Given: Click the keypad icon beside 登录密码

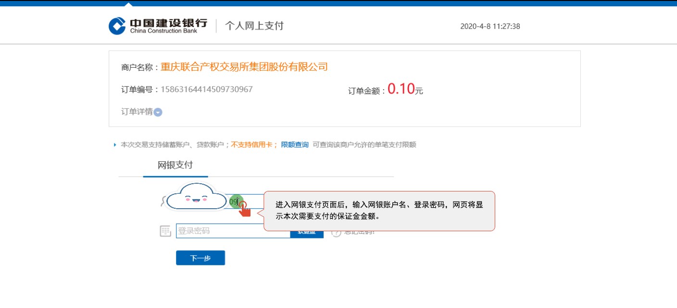Looking at the screenshot, I should click(165, 231).
